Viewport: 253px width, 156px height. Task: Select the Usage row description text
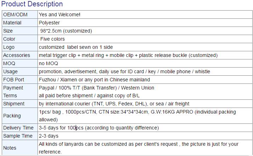[125, 71]
